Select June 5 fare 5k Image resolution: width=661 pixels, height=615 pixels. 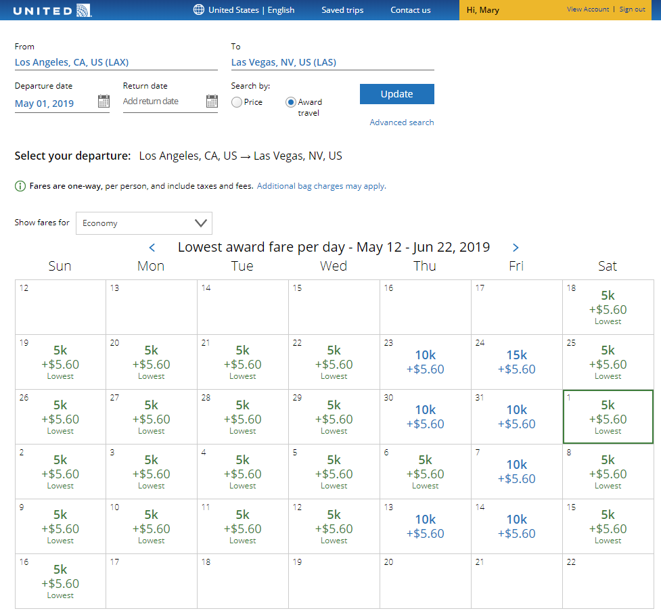(x=334, y=472)
